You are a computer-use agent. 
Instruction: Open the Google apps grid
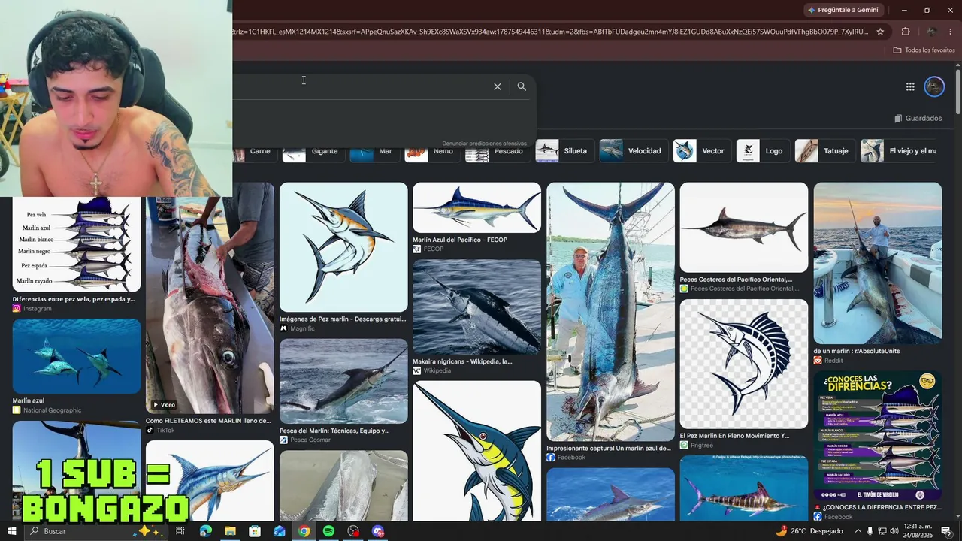click(x=910, y=86)
